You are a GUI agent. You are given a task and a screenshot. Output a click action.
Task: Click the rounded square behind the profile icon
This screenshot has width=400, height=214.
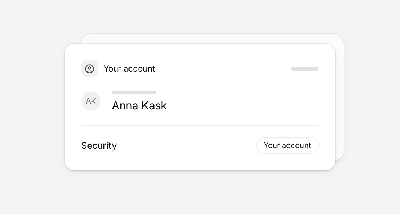90,69
